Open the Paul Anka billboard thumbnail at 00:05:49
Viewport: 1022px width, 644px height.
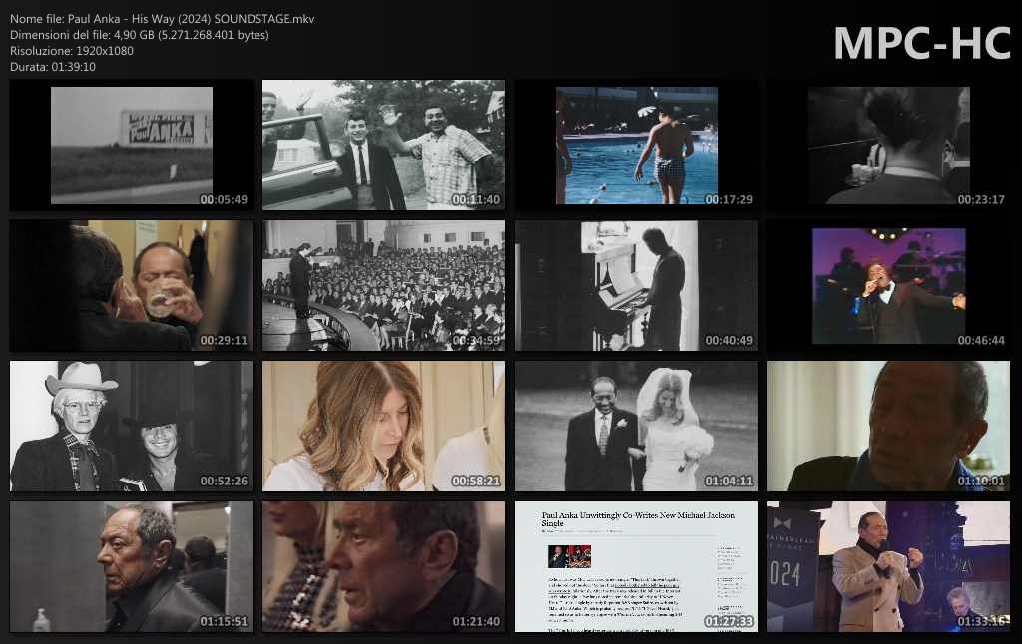coord(131,146)
